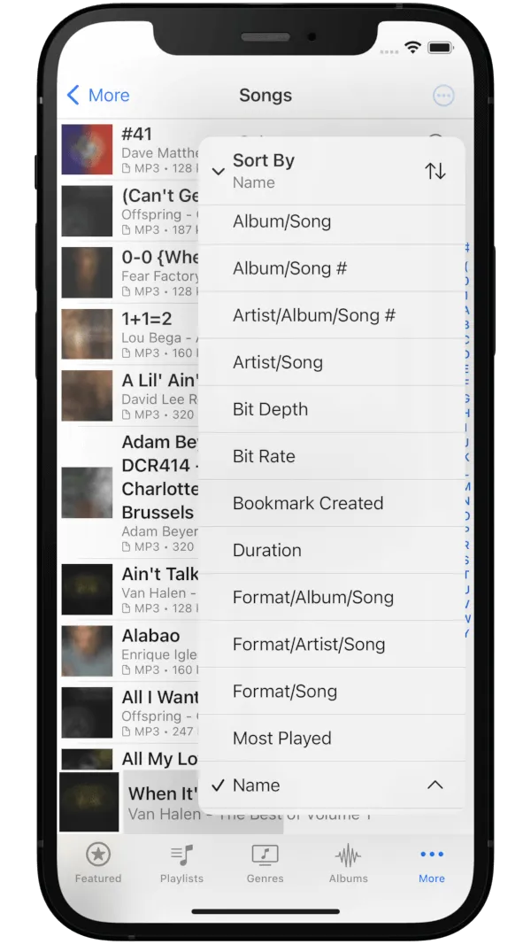Sort songs by Duration

point(331,550)
